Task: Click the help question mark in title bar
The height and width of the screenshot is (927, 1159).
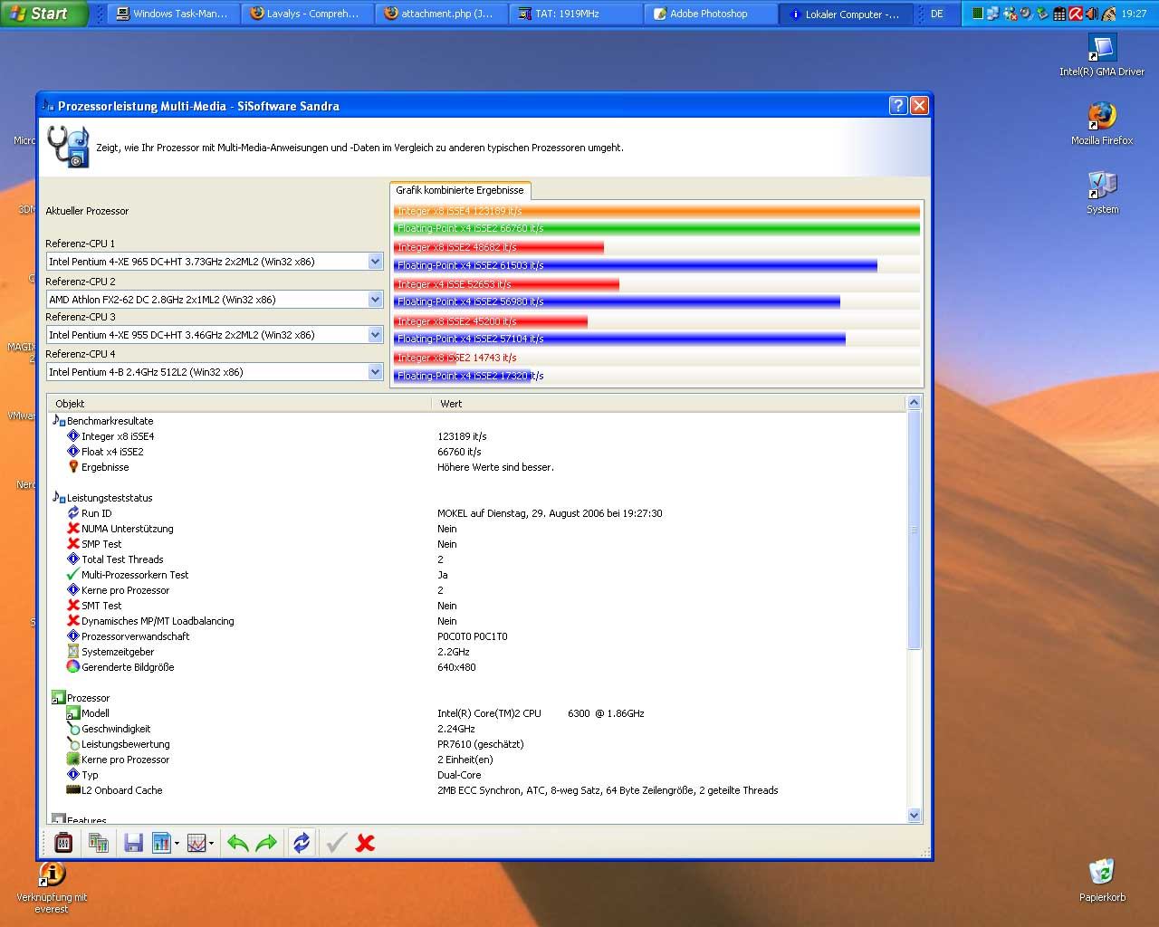Action: (x=898, y=106)
